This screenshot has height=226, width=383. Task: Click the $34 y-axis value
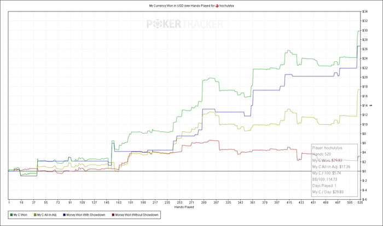[x=365, y=11]
